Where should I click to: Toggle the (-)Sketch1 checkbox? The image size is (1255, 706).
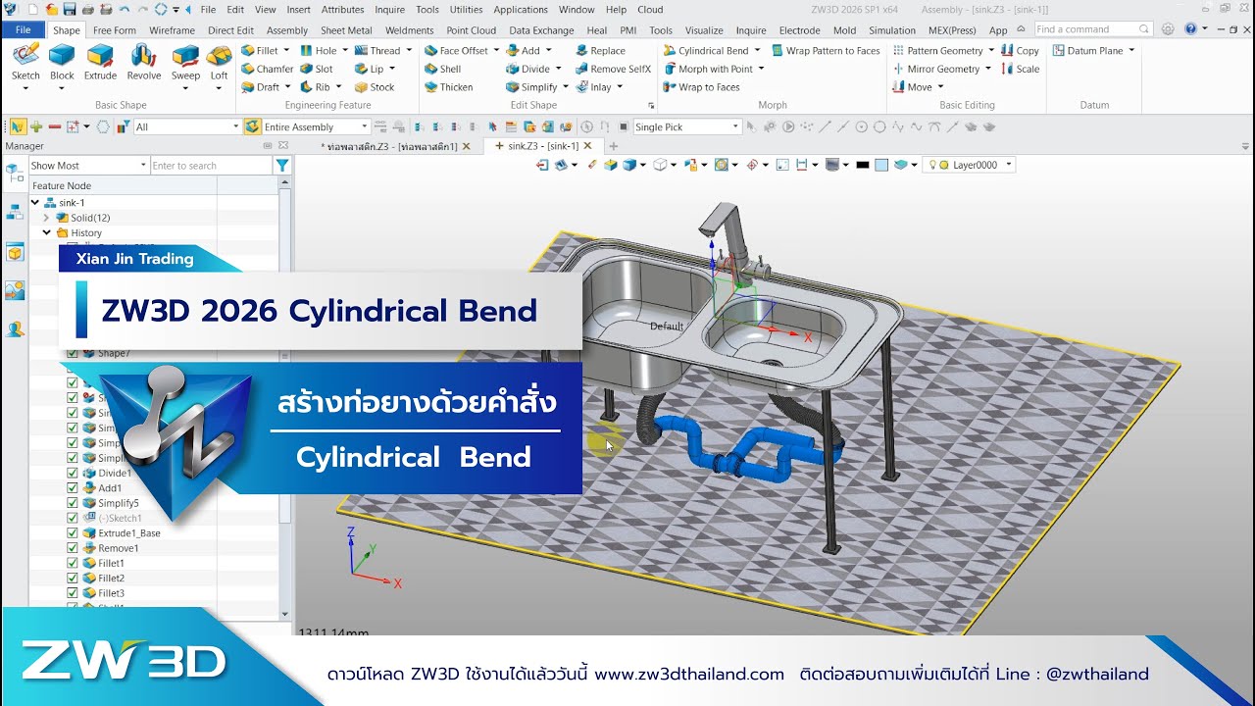tap(72, 518)
